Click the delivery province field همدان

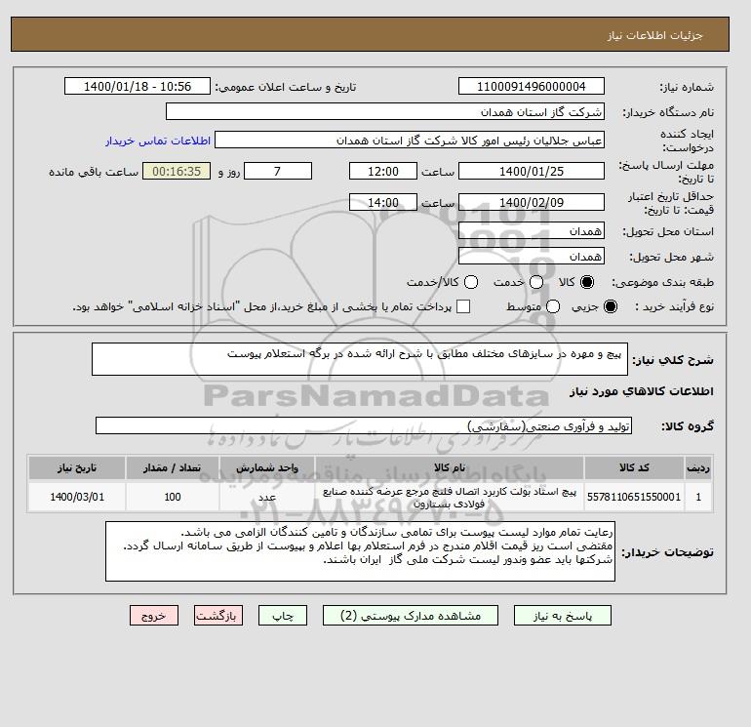coord(532,231)
